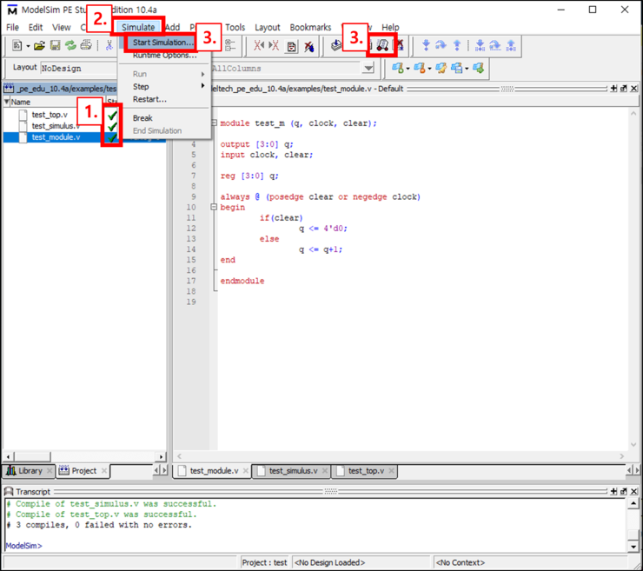Click the fourth icon in the lower-right toolbar group
Screen dimensions: 643x571
[456, 68]
